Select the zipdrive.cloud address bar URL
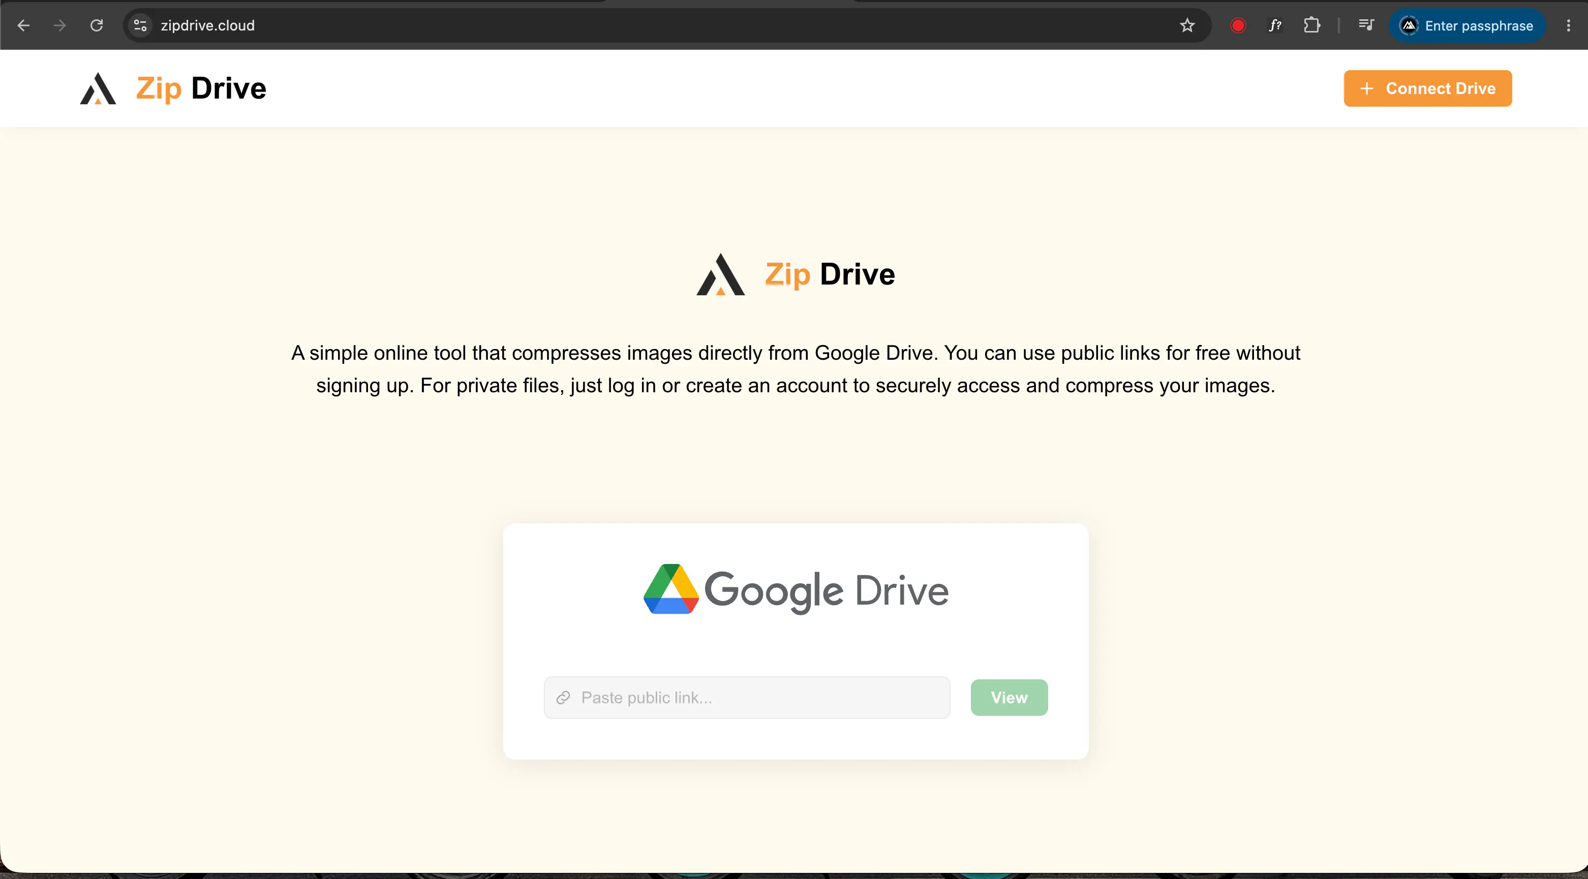1588x879 pixels. [208, 25]
